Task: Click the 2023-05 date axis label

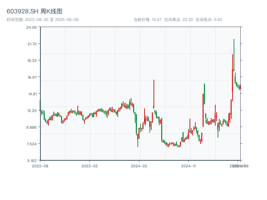Action: pyautogui.click(x=90, y=166)
